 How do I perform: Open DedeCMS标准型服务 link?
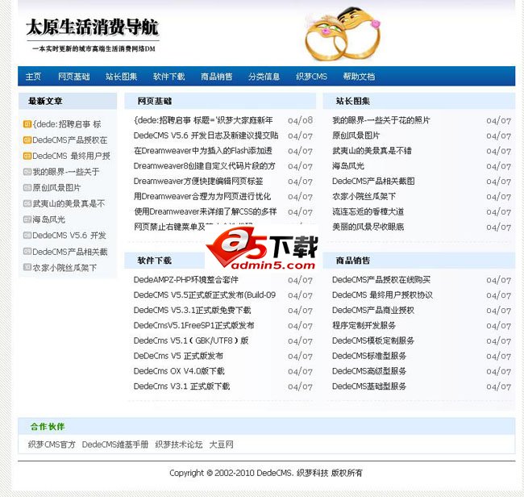[369, 356]
